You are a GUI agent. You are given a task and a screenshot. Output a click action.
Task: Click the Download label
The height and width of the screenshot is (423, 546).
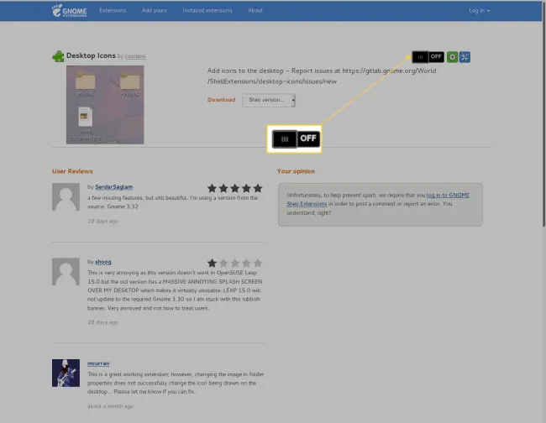tap(222, 100)
